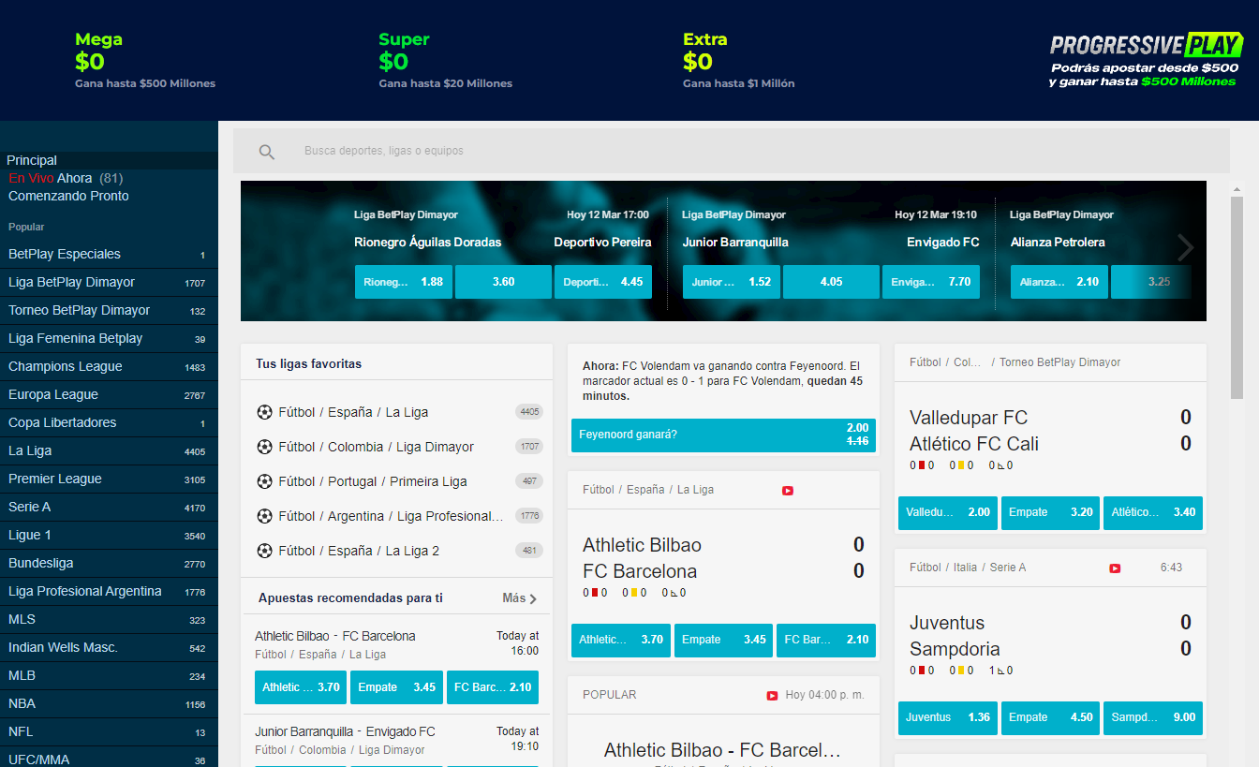This screenshot has height=767, width=1259.
Task: Bet on draw 3.60 in banner
Action: click(503, 282)
